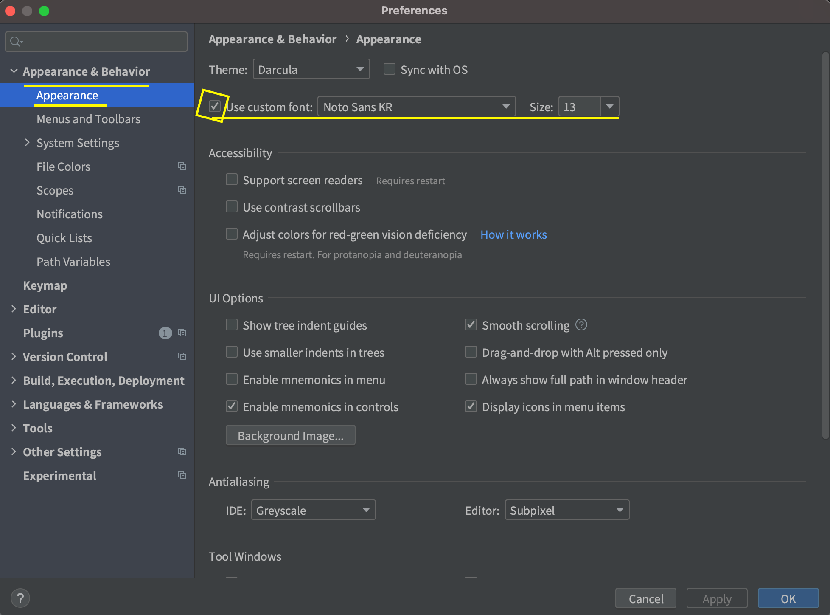Toggle the Use custom font checkbox
This screenshot has width=830, height=615.
(215, 106)
